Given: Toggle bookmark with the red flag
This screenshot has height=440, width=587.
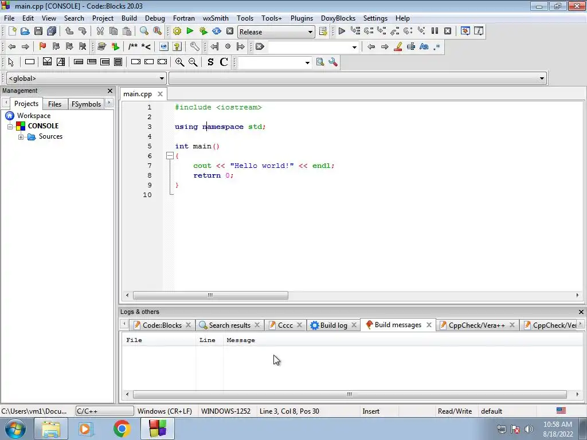Looking at the screenshot, I should pos(42,46).
